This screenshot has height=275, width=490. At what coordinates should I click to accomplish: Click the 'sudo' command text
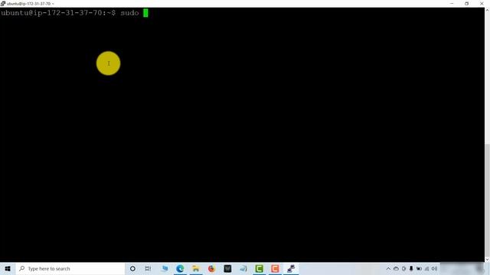(129, 13)
